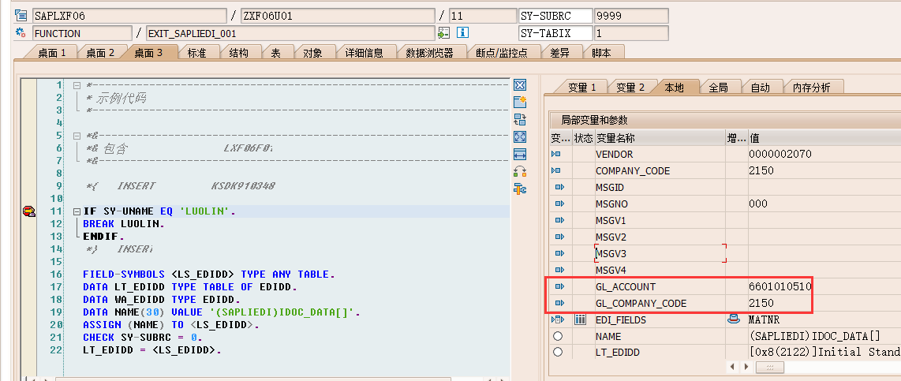This screenshot has height=381, width=901.
Task: Click the blue info icon next to the line number
Action: pyautogui.click(x=463, y=32)
